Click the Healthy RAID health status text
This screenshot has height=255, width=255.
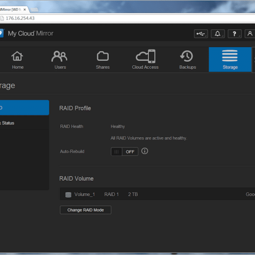pyautogui.click(x=118, y=126)
